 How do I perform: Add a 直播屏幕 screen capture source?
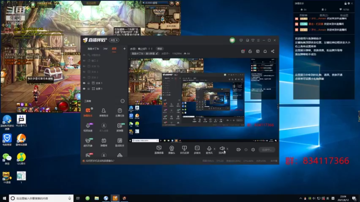[x=159, y=150]
